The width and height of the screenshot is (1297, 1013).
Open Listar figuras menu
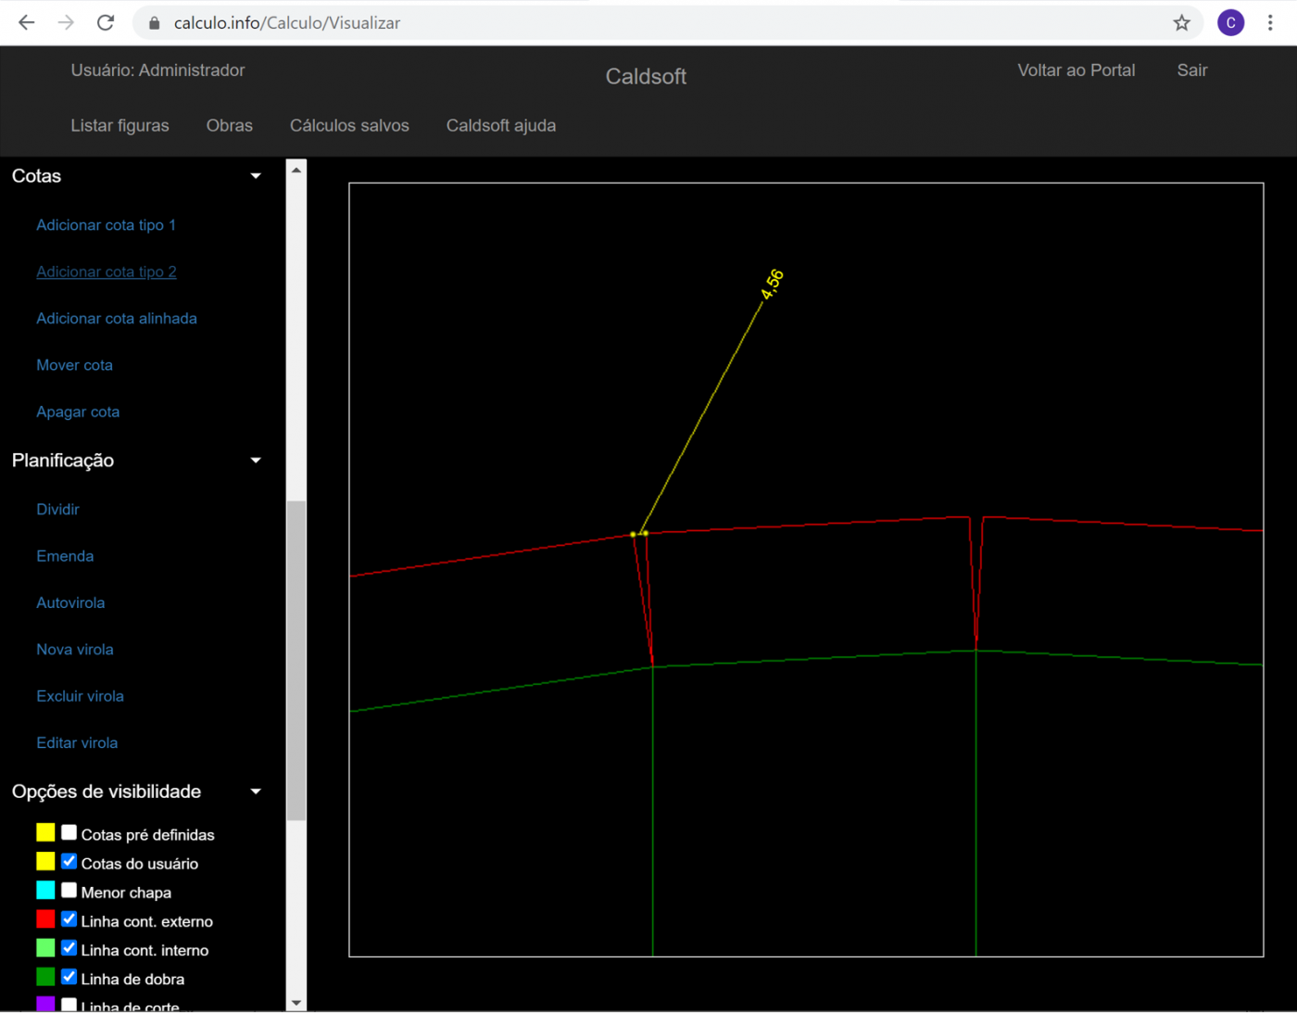(120, 125)
